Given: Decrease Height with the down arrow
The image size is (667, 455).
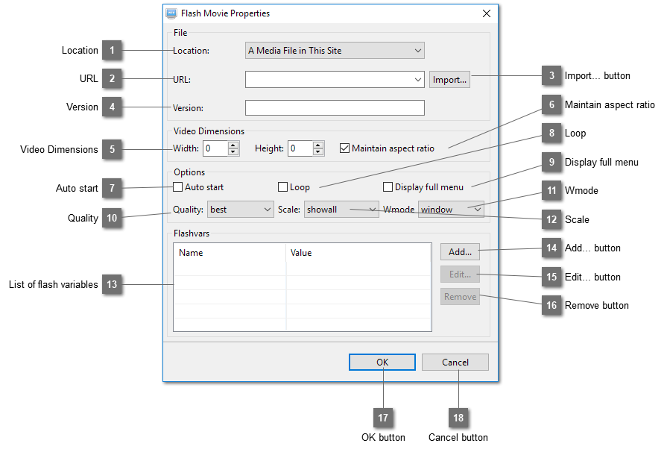Looking at the screenshot, I should (317, 152).
